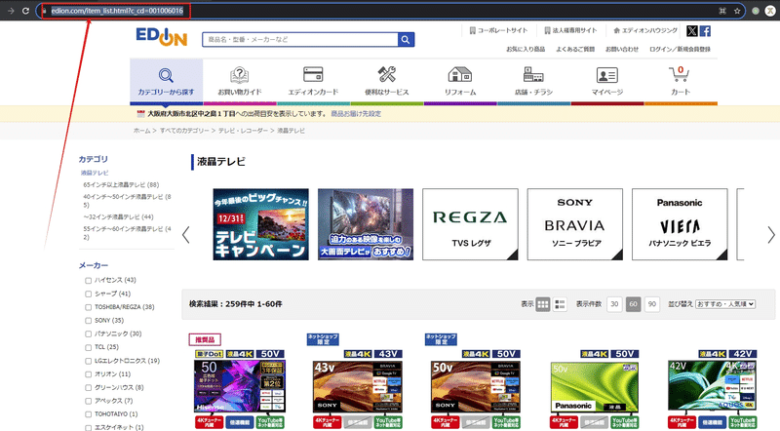Open the shopping cart カート icon
This screenshot has width=780, height=431.
[x=680, y=81]
